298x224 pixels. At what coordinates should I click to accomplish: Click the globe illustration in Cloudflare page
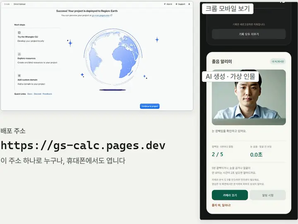pyautogui.click(x=113, y=57)
